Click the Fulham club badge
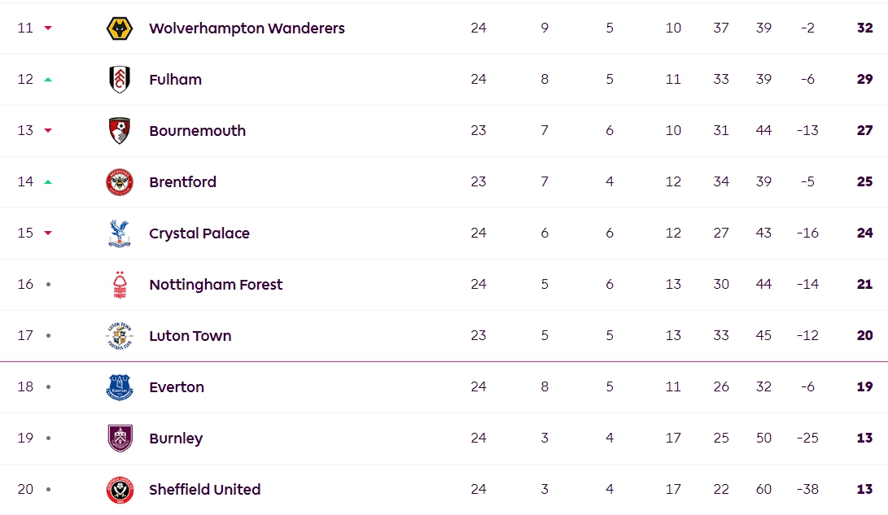The image size is (888, 515). pos(120,79)
